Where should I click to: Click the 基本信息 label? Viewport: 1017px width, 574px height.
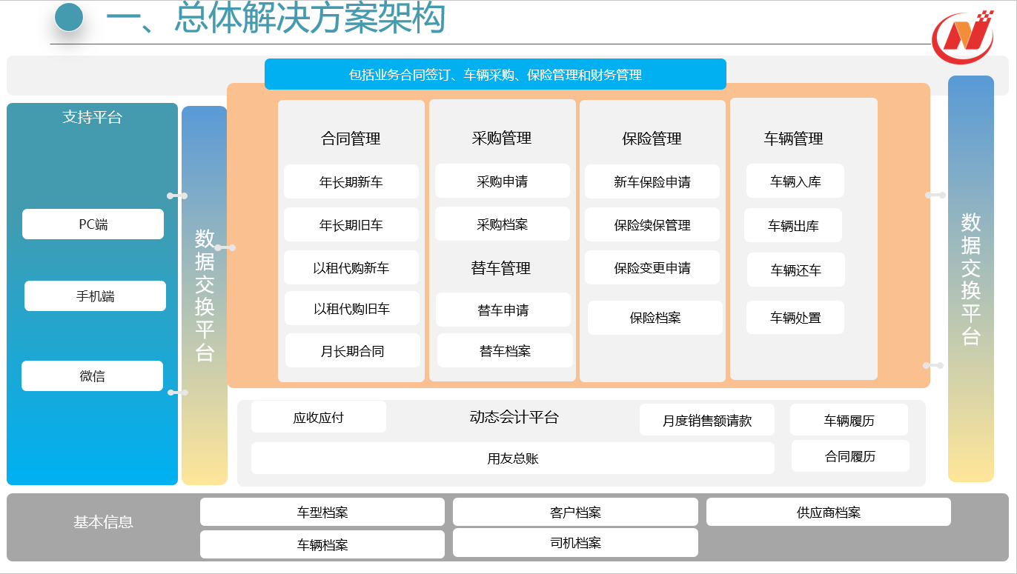[103, 521]
